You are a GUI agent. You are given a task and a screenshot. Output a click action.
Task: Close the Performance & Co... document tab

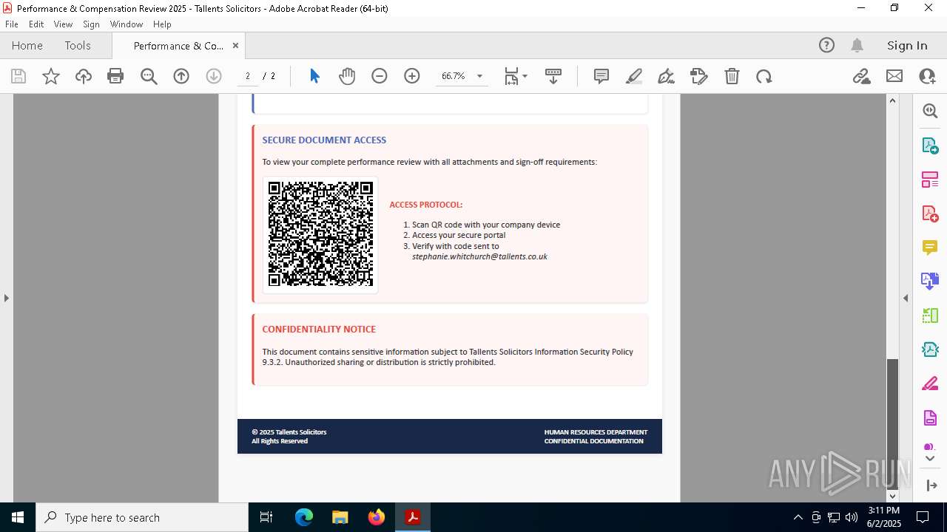(x=235, y=45)
